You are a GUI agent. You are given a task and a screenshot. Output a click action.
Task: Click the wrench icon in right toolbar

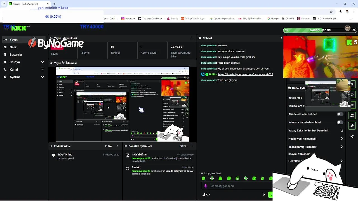pyautogui.click(x=352, y=126)
